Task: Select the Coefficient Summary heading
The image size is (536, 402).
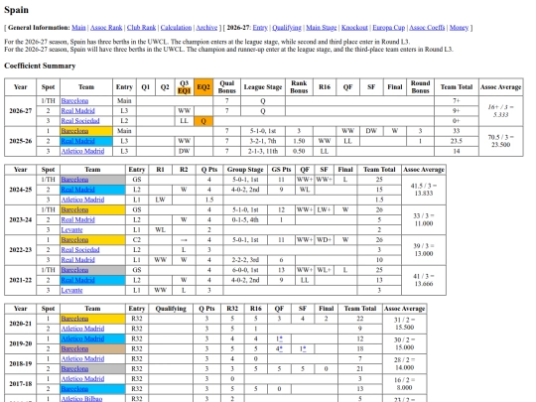Action: (40, 66)
